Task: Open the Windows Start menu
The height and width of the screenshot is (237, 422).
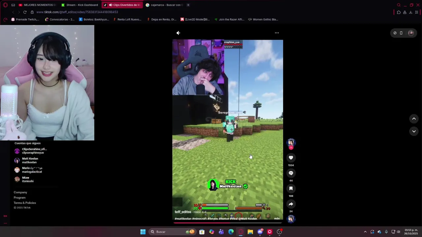Action: 143,232
